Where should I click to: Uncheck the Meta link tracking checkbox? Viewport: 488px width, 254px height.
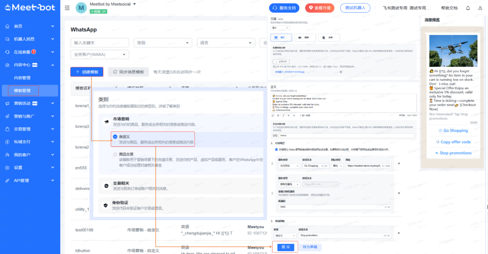277,150
